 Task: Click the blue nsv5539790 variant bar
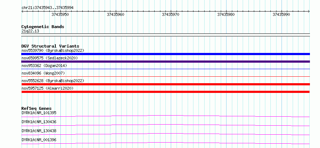165,54
